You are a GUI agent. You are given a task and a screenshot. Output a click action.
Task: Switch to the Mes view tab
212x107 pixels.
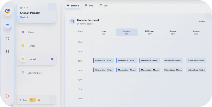click(89, 5)
